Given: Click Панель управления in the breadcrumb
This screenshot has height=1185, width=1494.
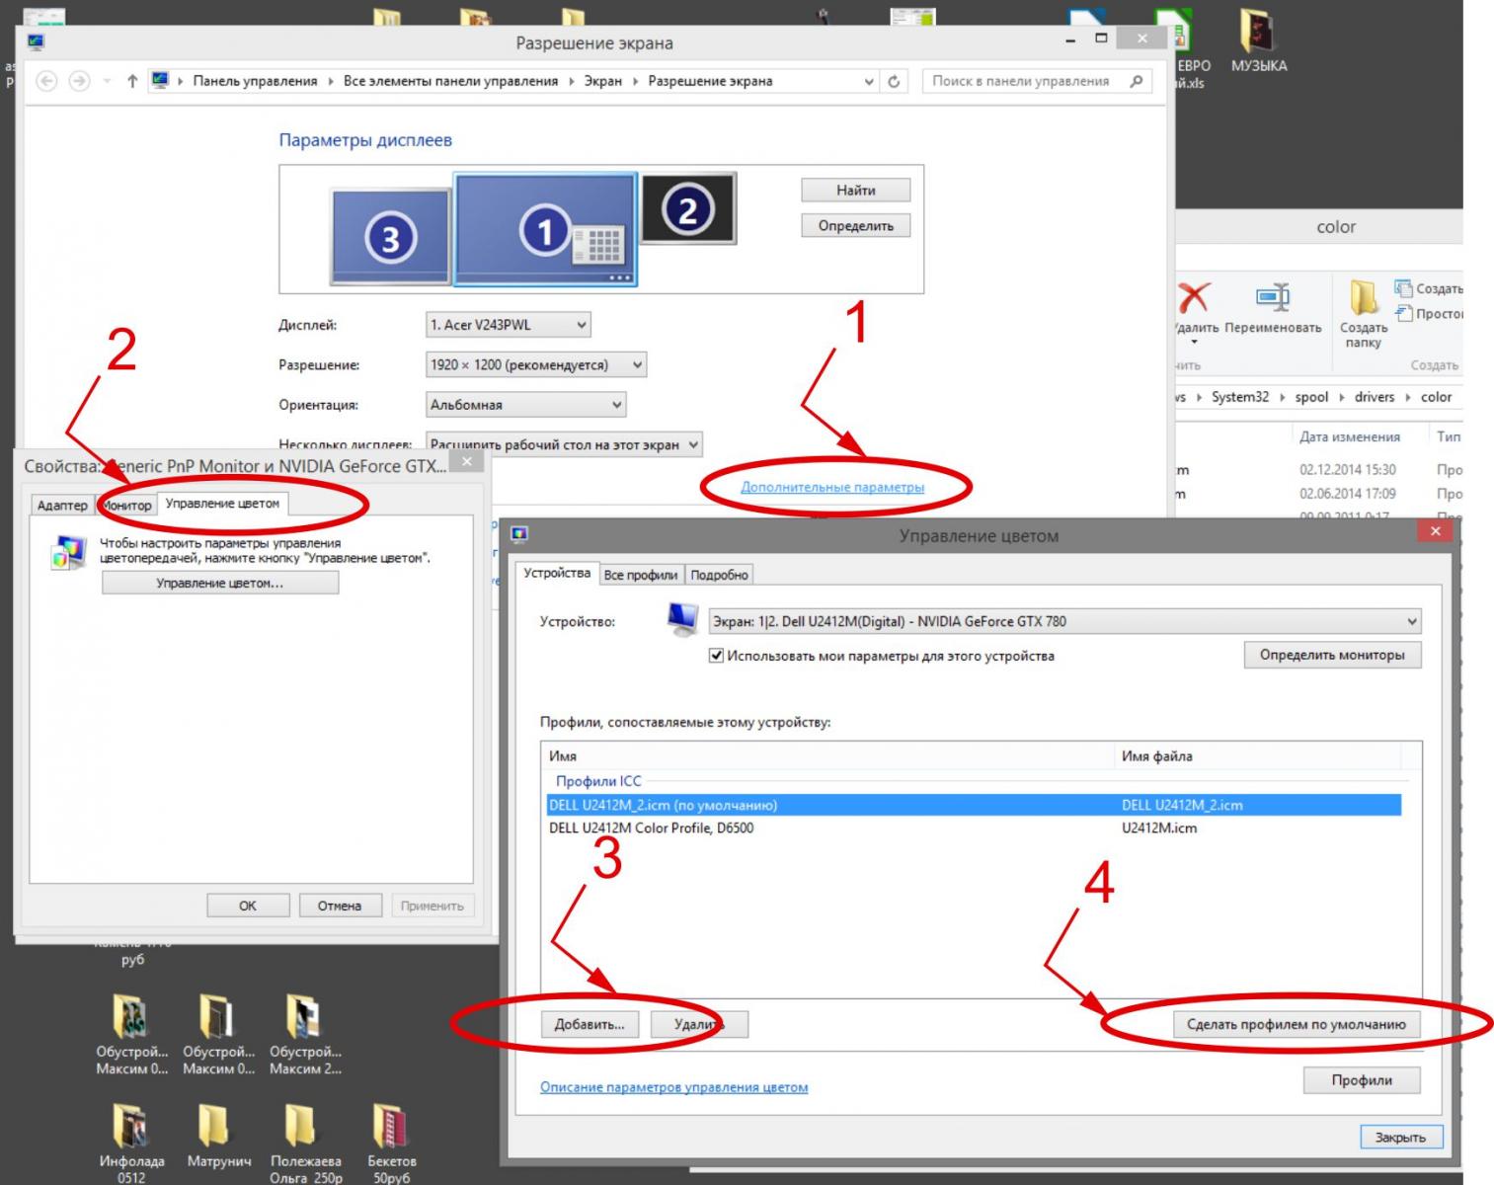Looking at the screenshot, I should click(255, 81).
